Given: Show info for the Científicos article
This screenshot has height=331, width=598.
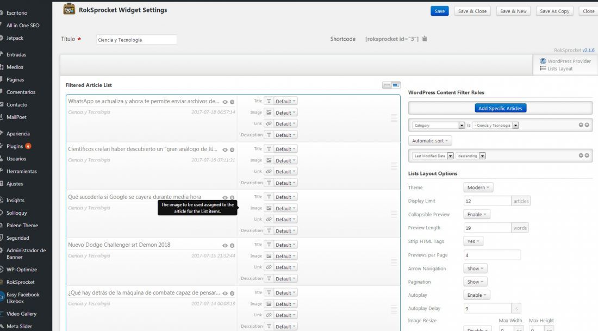Looking at the screenshot, I should click(232, 150).
